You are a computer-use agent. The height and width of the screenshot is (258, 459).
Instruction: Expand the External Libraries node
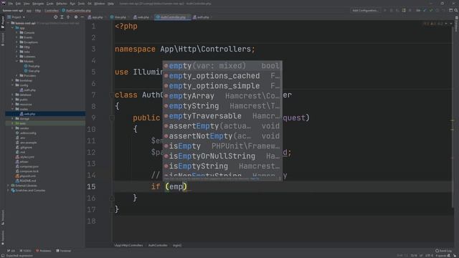pyautogui.click(x=8, y=186)
